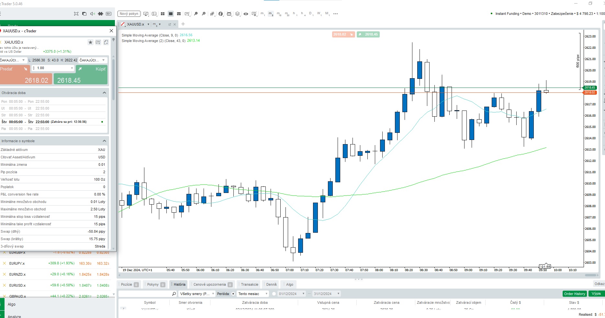
Task: Click the layers stack icon in toolbar
Action: (x=238, y=14)
